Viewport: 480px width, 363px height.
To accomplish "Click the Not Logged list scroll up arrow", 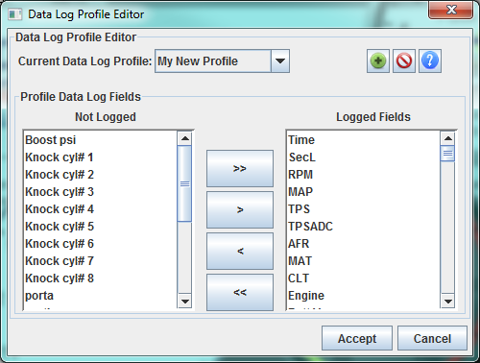I will [x=184, y=138].
